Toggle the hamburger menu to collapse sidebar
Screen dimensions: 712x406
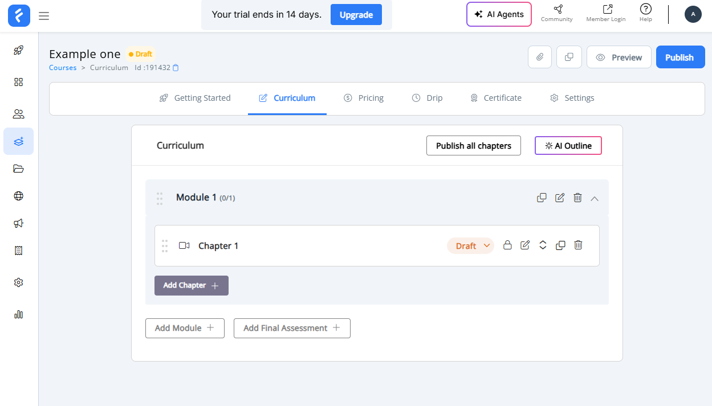[44, 16]
